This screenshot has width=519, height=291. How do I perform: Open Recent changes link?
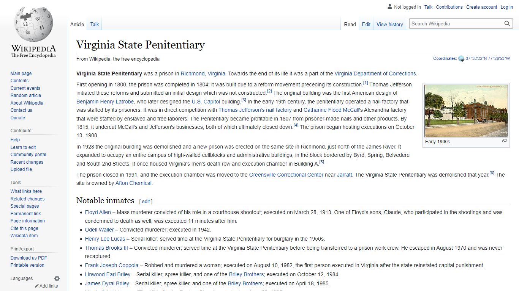coord(27,162)
